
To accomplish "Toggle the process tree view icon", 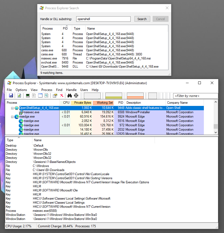I will click(x=34, y=96).
